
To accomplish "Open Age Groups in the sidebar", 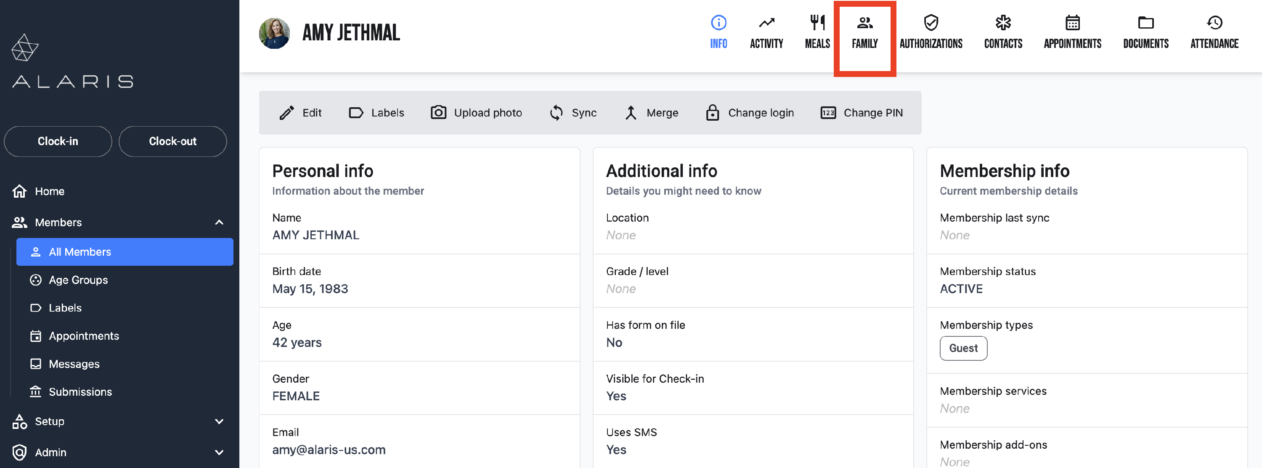I will (x=78, y=280).
